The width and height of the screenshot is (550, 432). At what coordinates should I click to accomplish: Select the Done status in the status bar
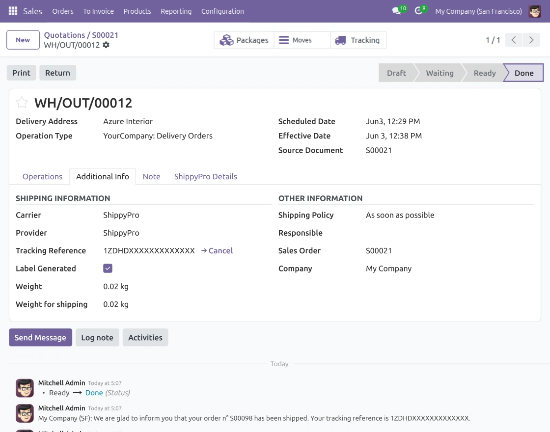523,73
